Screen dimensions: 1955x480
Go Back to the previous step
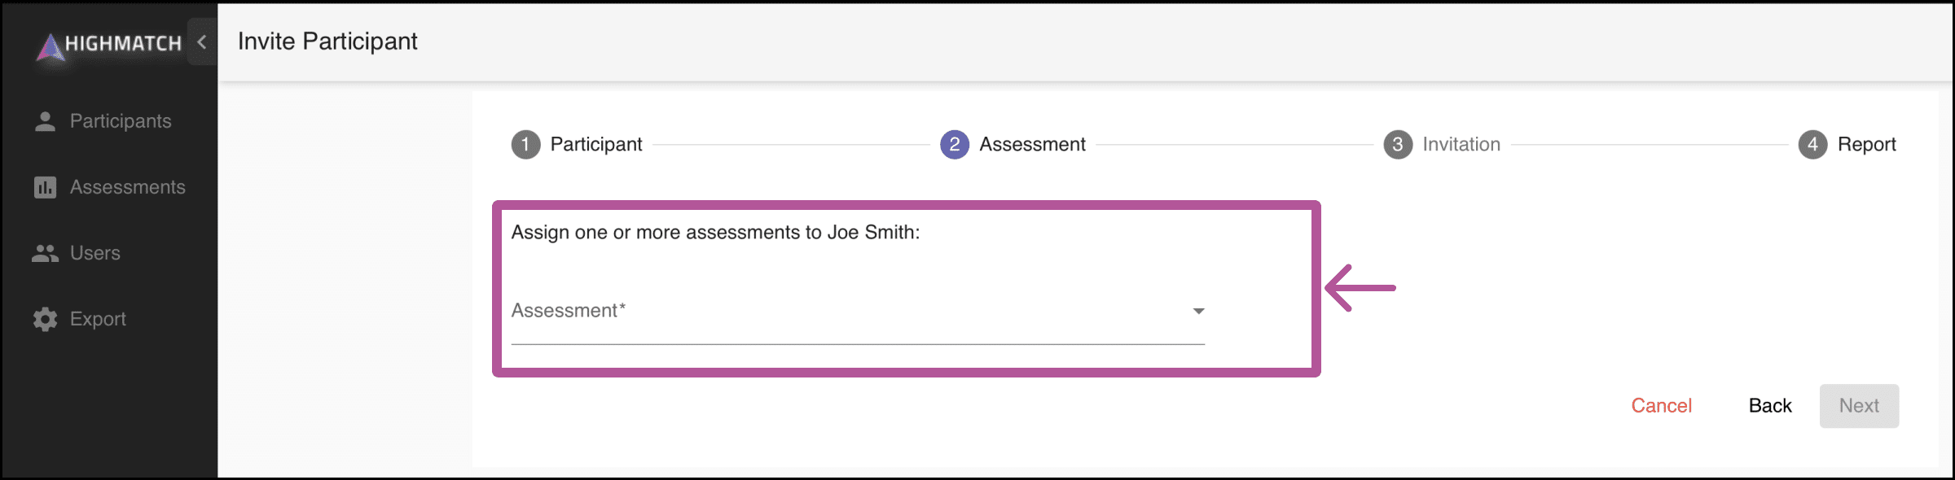click(x=1770, y=406)
